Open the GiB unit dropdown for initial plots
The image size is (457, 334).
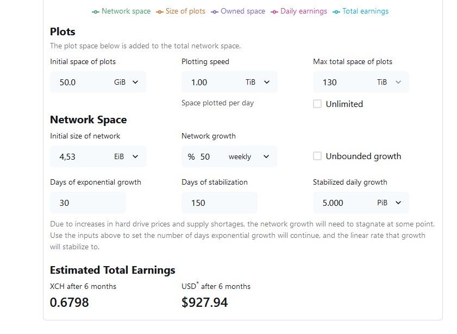pos(126,82)
